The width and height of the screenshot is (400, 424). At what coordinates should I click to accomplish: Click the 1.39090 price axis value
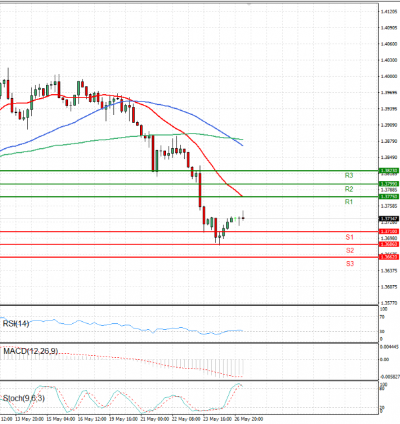point(389,125)
